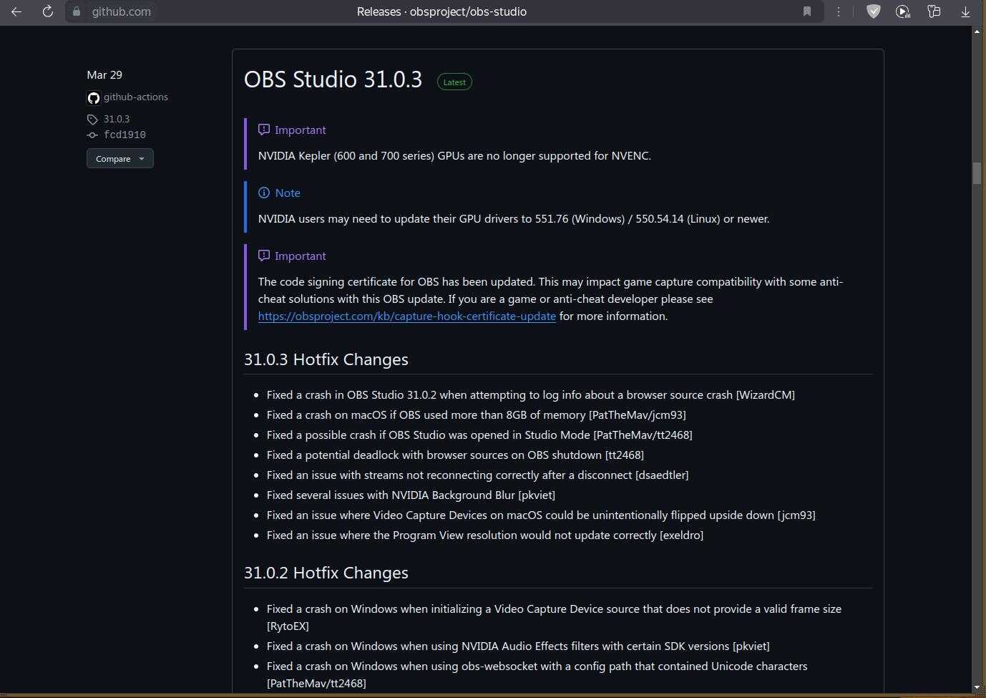Click the scrollbar down arrow
The height and width of the screenshot is (698, 986).
[x=977, y=687]
